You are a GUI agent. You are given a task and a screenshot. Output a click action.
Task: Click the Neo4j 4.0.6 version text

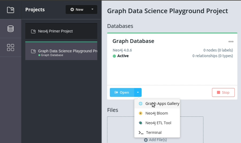pyautogui.click(x=122, y=50)
